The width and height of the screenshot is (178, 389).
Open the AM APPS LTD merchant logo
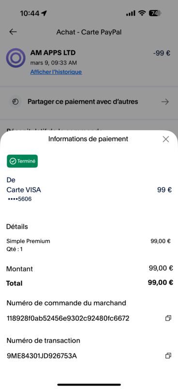click(16, 58)
